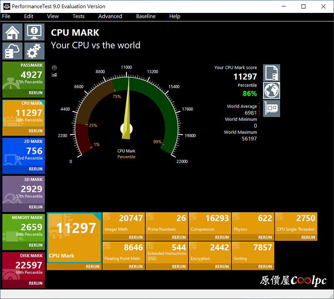Screen dimensions: 334x299
Task: Open the Edit menu
Action: [x=28, y=16]
